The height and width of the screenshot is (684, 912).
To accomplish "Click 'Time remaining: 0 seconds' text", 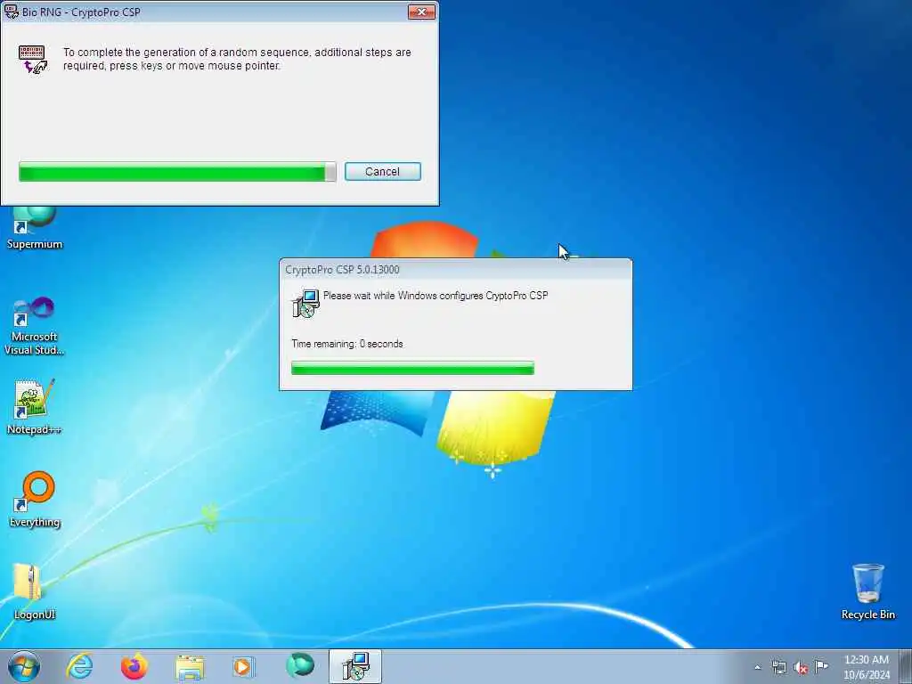I will 347,344.
